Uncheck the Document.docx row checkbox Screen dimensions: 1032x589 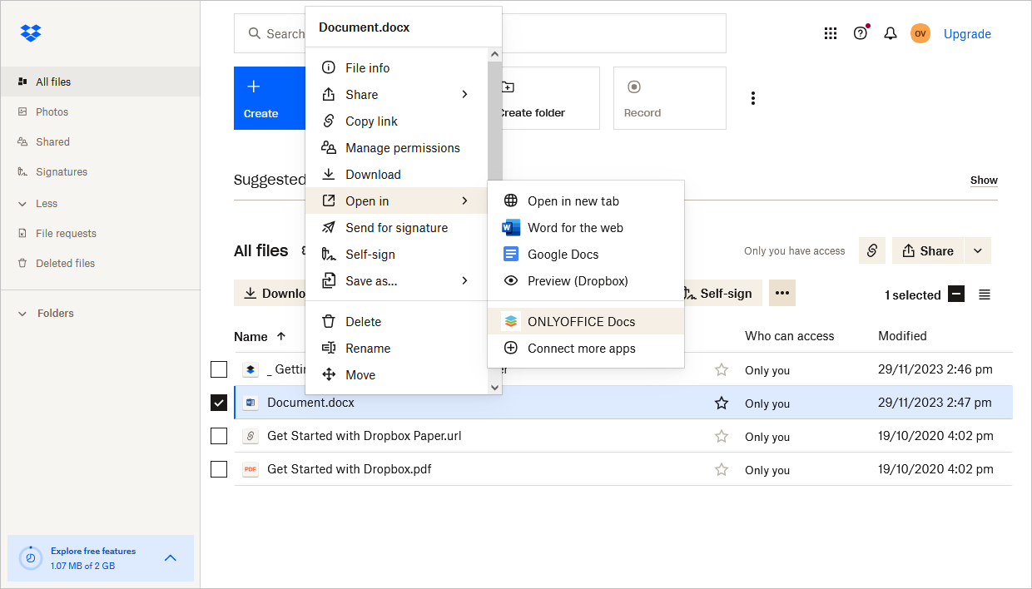(219, 403)
